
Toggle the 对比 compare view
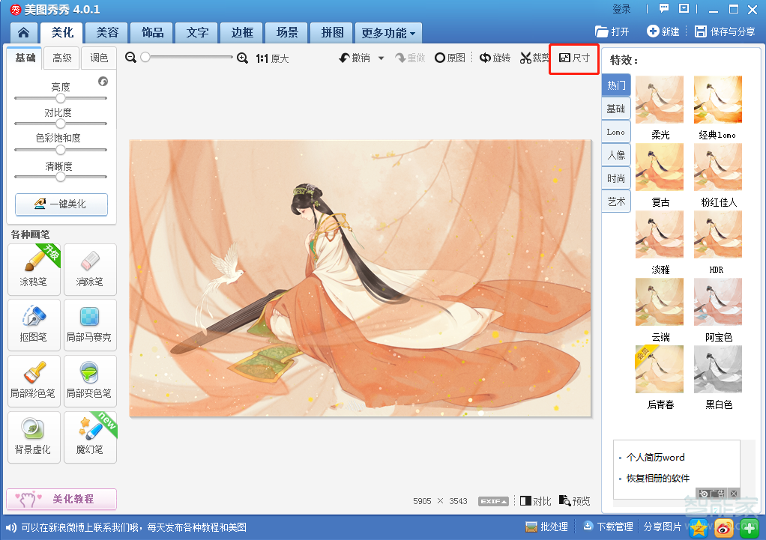(x=536, y=501)
